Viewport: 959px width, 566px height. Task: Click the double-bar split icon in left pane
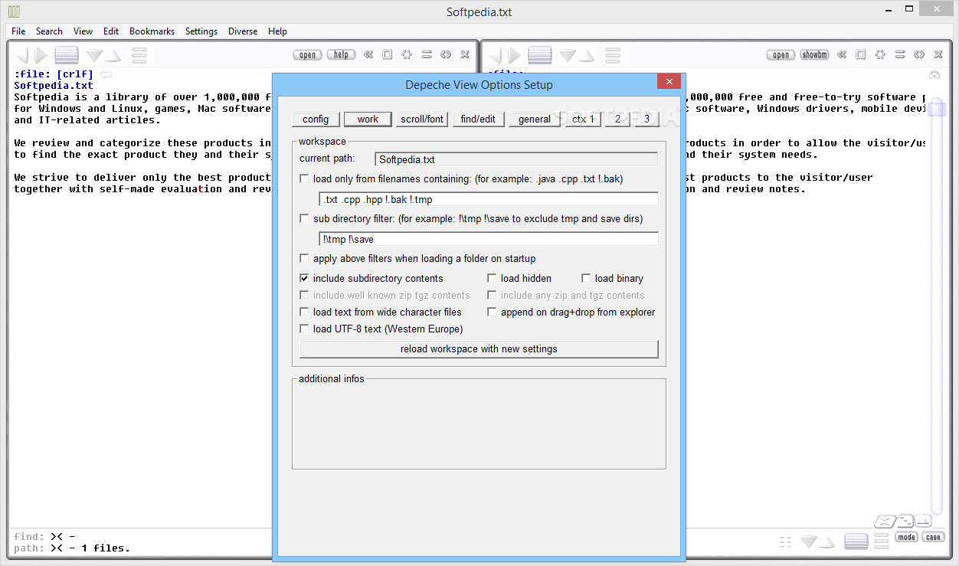(x=427, y=54)
